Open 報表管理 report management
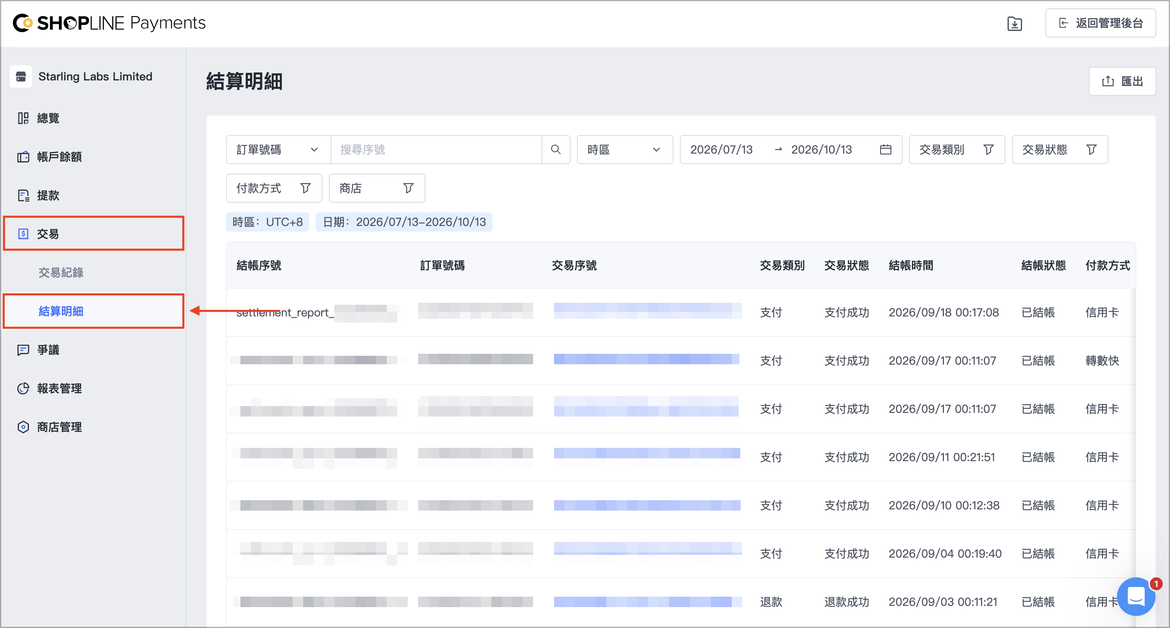This screenshot has height=628, width=1170. (x=93, y=388)
